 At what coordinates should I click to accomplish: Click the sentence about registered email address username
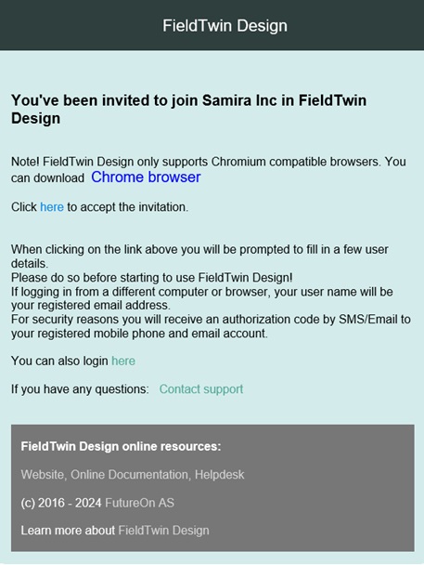(x=202, y=298)
